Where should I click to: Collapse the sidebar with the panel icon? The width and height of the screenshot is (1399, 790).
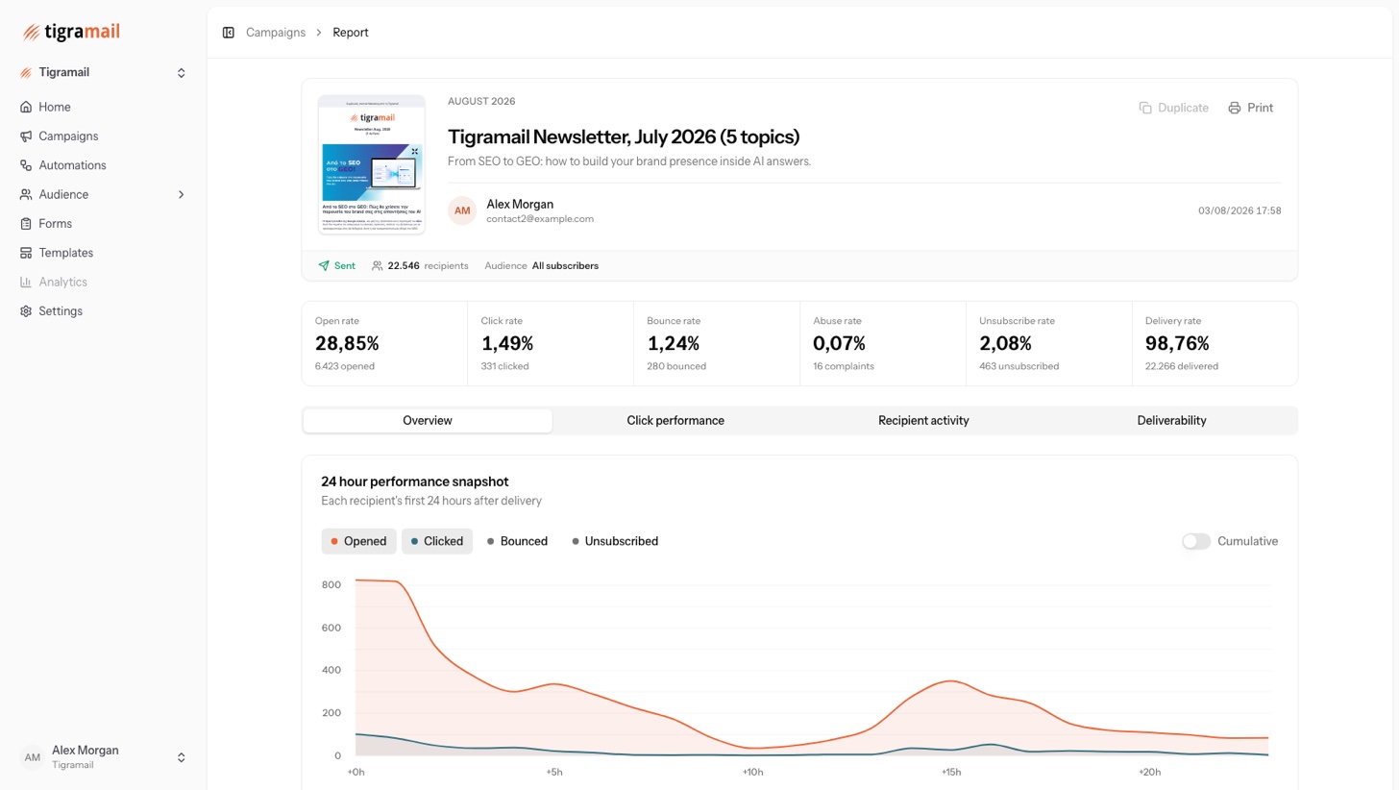click(x=229, y=33)
